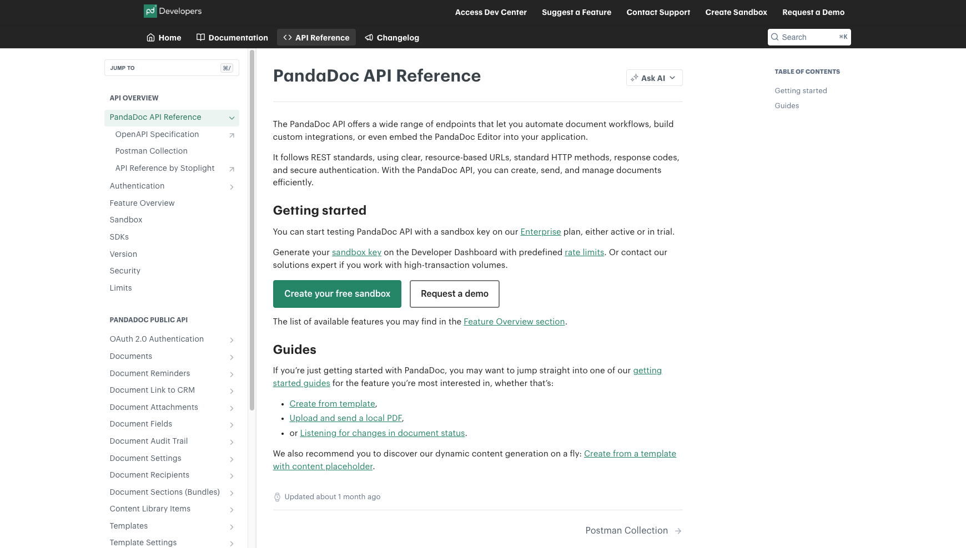Expand OAuth 2.0 Authentication chevron

232,340
